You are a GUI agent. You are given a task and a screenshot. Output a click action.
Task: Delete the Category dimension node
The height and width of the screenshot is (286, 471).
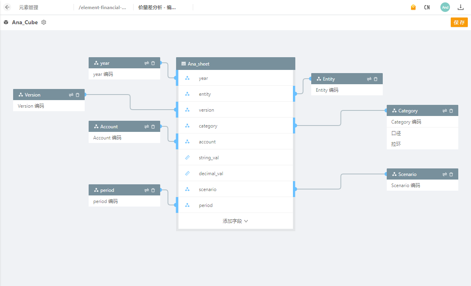[x=451, y=111]
